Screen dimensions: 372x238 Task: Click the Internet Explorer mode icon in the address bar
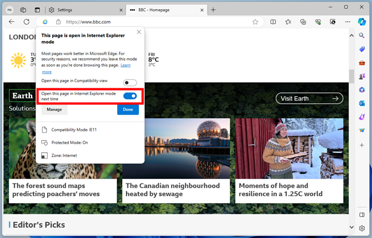pos(45,22)
